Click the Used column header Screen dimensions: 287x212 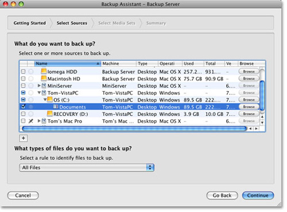[193, 64]
